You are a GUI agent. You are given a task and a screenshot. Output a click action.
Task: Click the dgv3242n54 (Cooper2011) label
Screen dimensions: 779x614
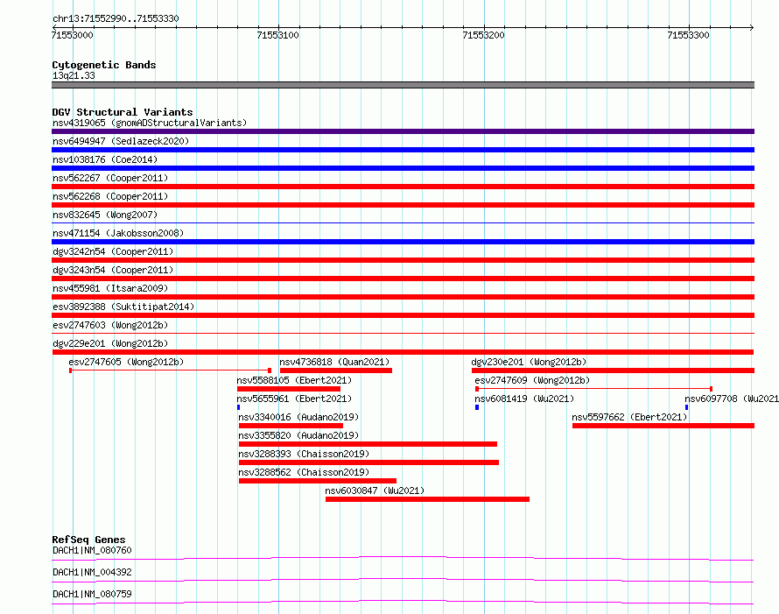click(x=113, y=251)
